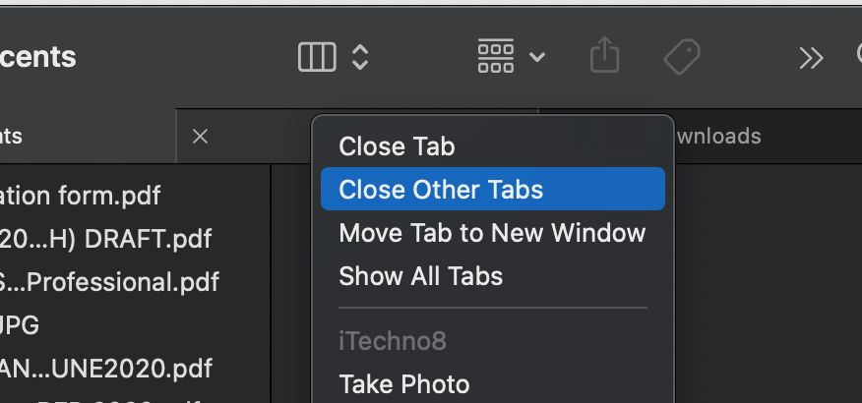Click the Share toolbar icon
Screen dimensions: 862x403
(605, 57)
